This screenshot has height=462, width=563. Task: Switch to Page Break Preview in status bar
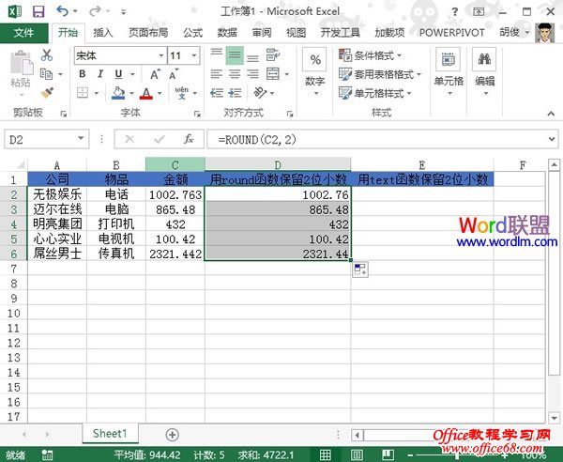tap(388, 454)
